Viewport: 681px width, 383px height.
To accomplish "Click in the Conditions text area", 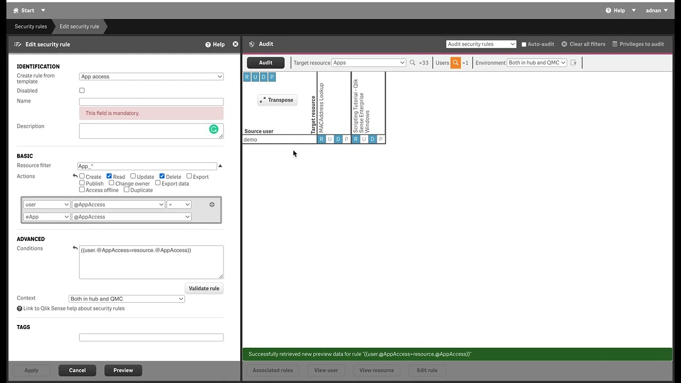I will tap(151, 262).
